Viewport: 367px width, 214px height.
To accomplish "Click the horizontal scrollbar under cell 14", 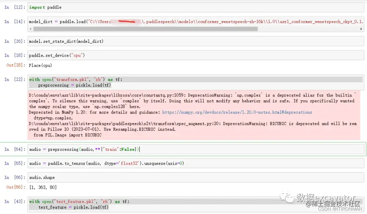I will coord(145,29).
